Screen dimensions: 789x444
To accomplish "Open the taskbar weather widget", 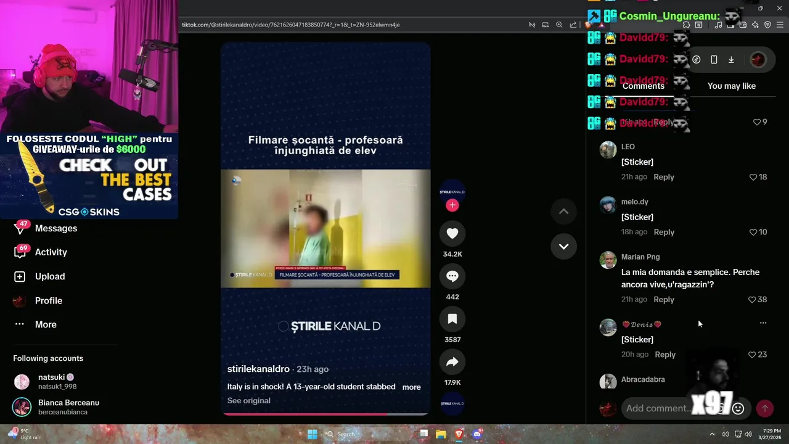I will coord(23,434).
